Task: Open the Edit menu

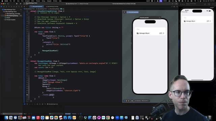Action: point(14,1)
